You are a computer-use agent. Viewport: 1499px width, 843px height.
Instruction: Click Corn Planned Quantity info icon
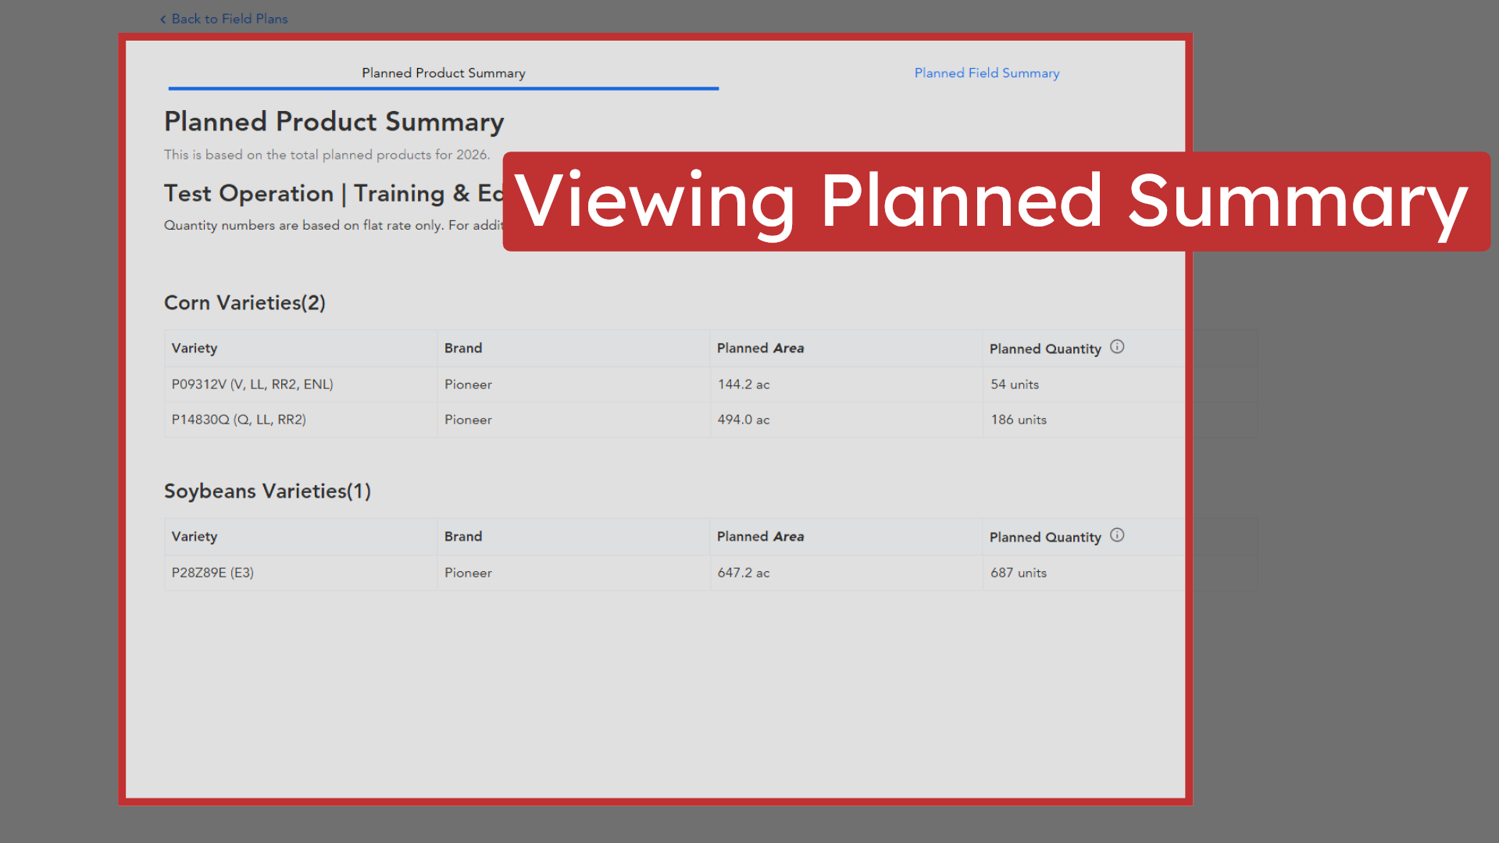tap(1117, 347)
